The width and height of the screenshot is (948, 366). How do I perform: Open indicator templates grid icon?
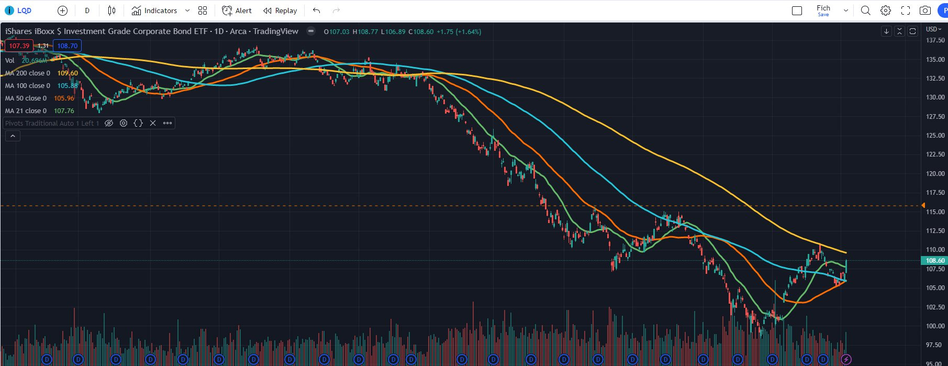[203, 10]
